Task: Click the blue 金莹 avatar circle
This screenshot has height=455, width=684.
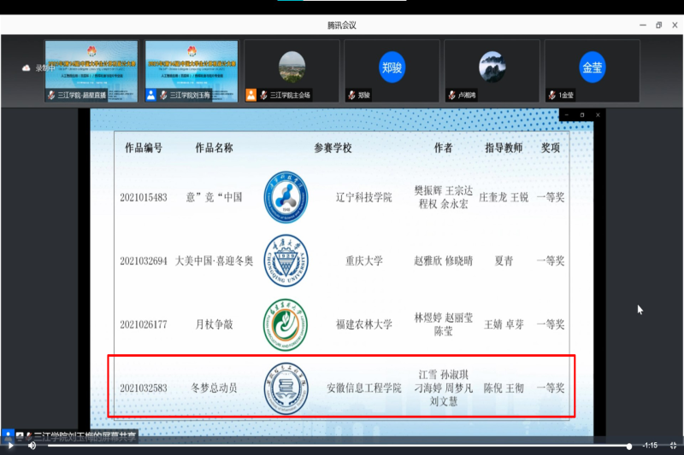Action: (592, 67)
